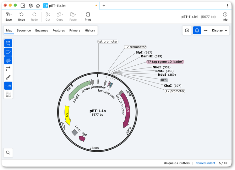Viewport: 235px width, 170px height.
Task: Open the magnifier search button
Action: pos(8,152)
